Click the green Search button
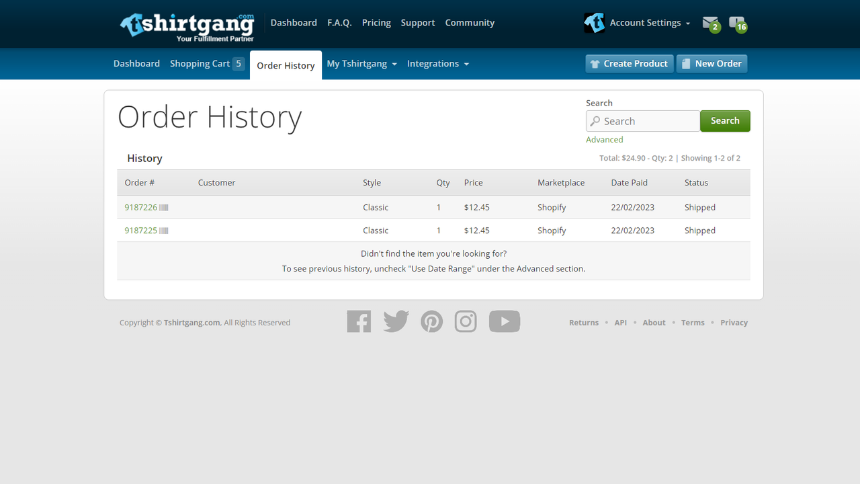 (x=725, y=121)
